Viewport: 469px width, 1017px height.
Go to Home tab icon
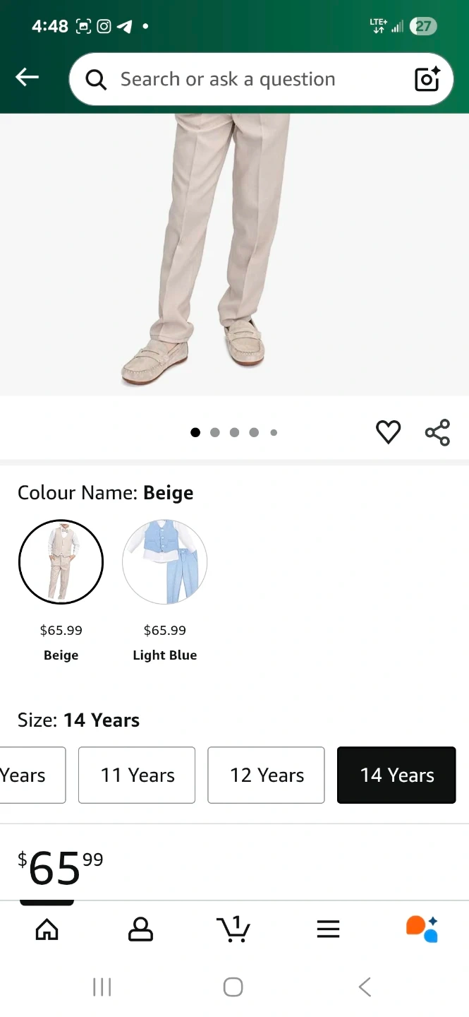[x=47, y=929]
